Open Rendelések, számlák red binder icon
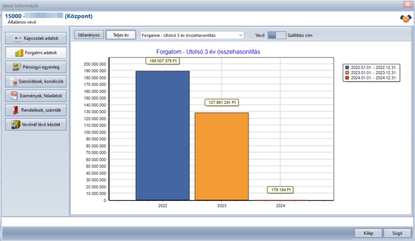This screenshot has height=241, width=415. tap(15, 110)
